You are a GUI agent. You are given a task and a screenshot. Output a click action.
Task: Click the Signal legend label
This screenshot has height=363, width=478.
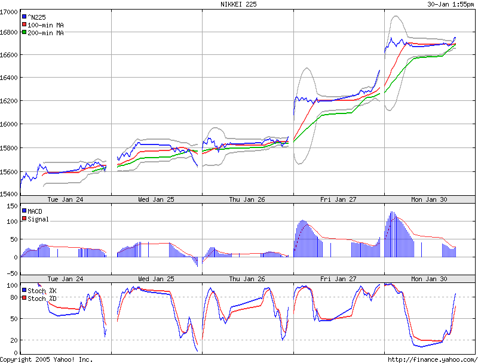coord(38,219)
